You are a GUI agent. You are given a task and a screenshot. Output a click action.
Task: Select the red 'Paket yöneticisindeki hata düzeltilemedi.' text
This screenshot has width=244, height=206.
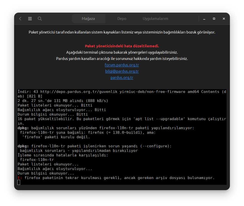tap(122, 46)
